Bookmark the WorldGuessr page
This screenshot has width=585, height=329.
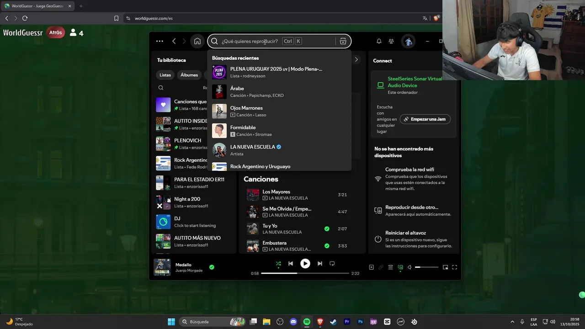click(x=116, y=18)
